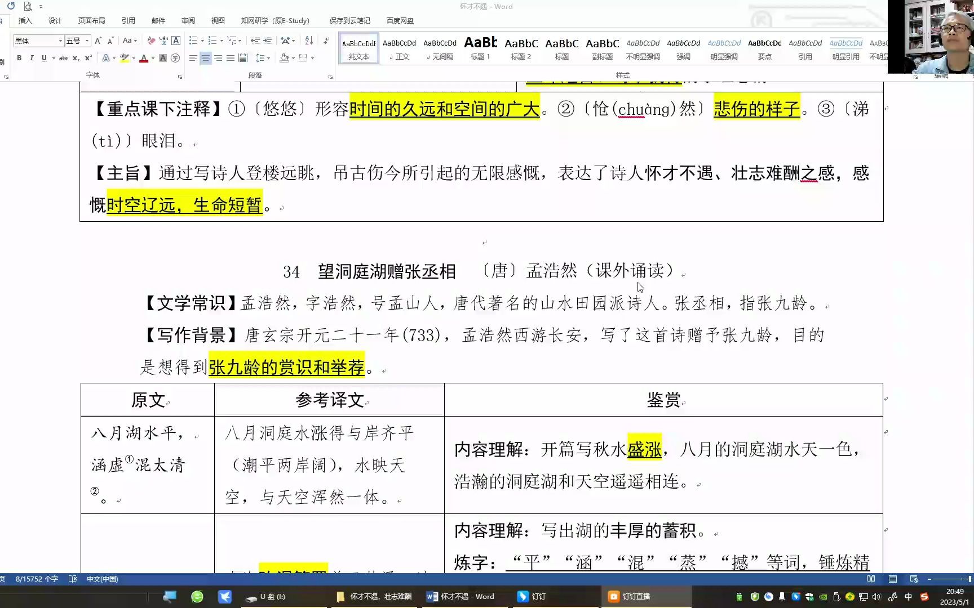Open Asian layout icon
974x608 pixels.
288,41
